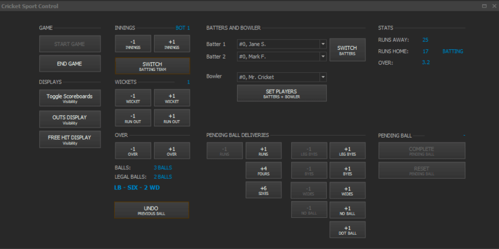The height and width of the screenshot is (249, 499).
Task: Toggle Free Hit Display visibility
Action: coord(70,139)
